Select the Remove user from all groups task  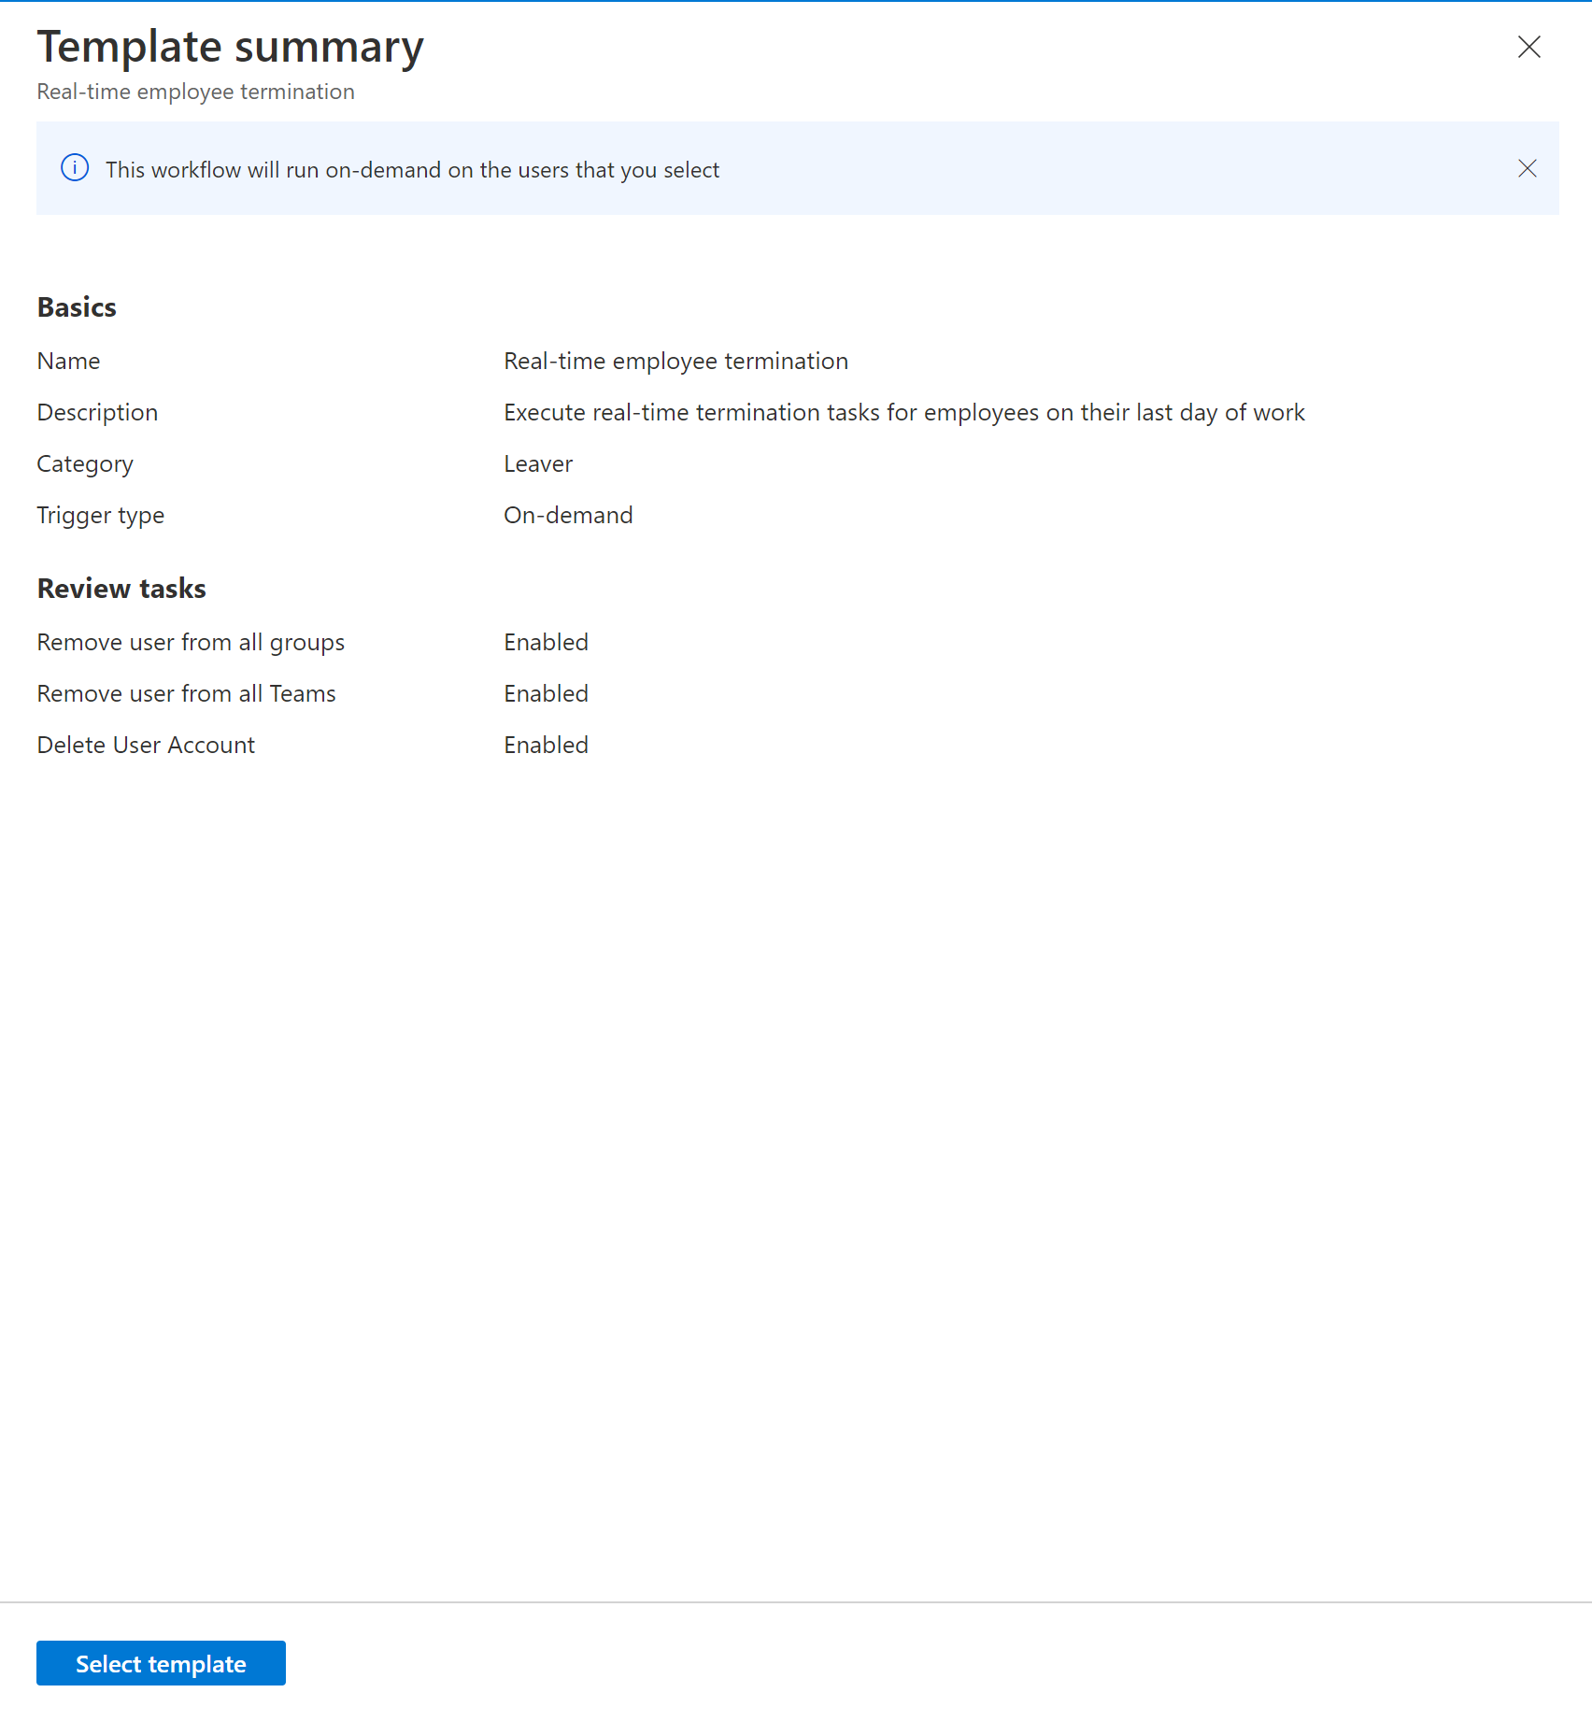(x=190, y=642)
